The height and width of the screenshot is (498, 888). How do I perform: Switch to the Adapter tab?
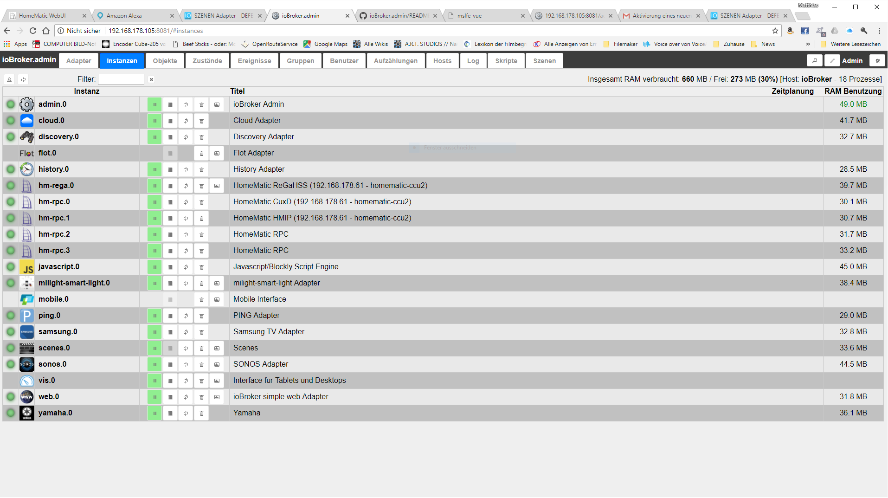click(79, 61)
